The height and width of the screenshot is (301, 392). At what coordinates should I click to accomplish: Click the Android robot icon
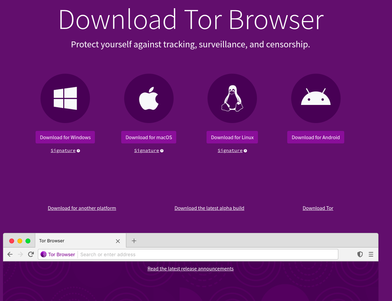(316, 97)
